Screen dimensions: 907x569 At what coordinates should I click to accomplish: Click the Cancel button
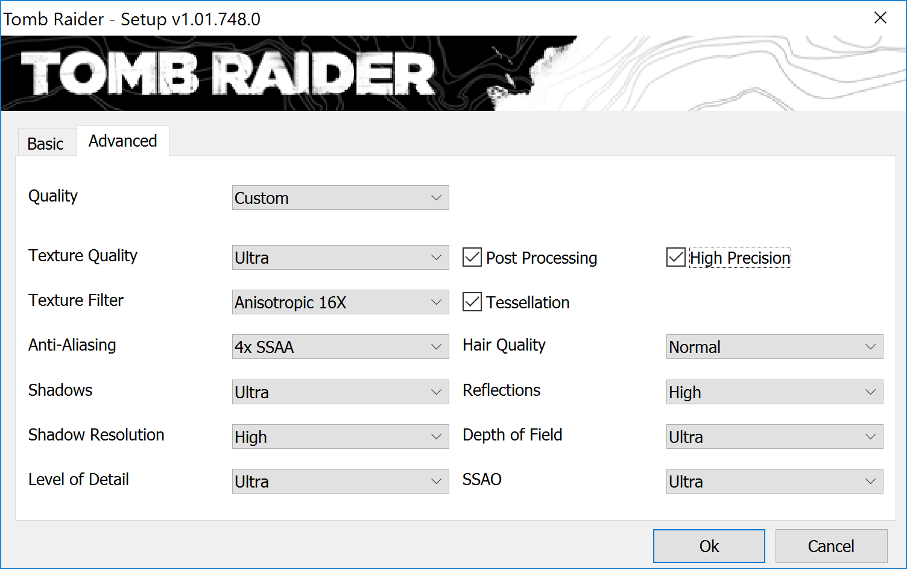[831, 546]
